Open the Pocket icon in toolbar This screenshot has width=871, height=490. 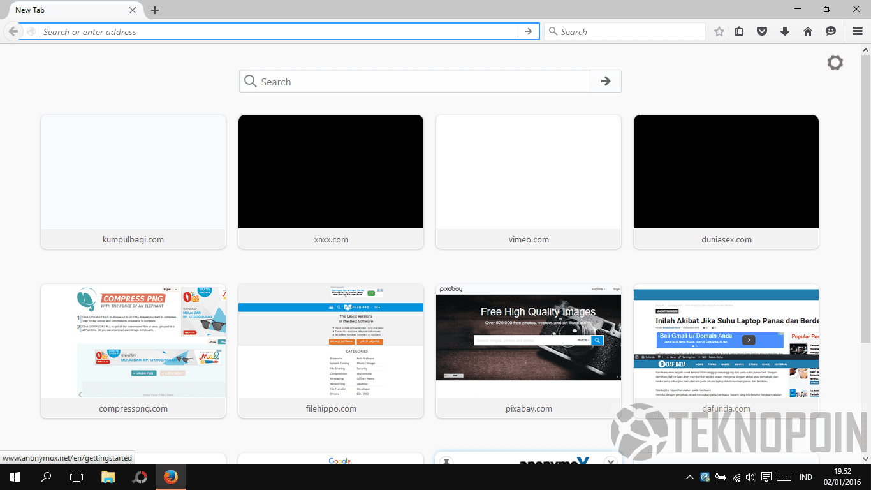[762, 31]
